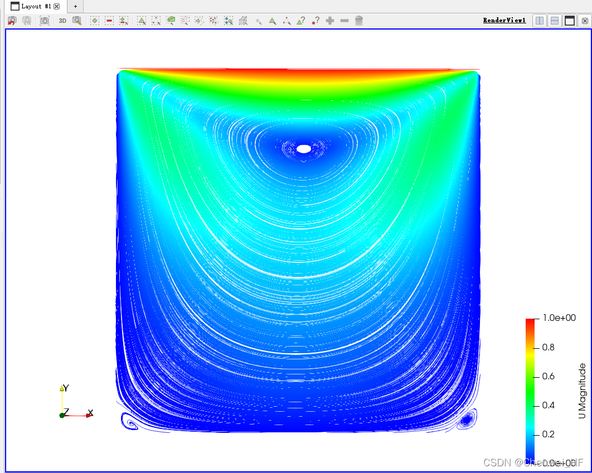Click the camera undo icon

(x=12, y=21)
